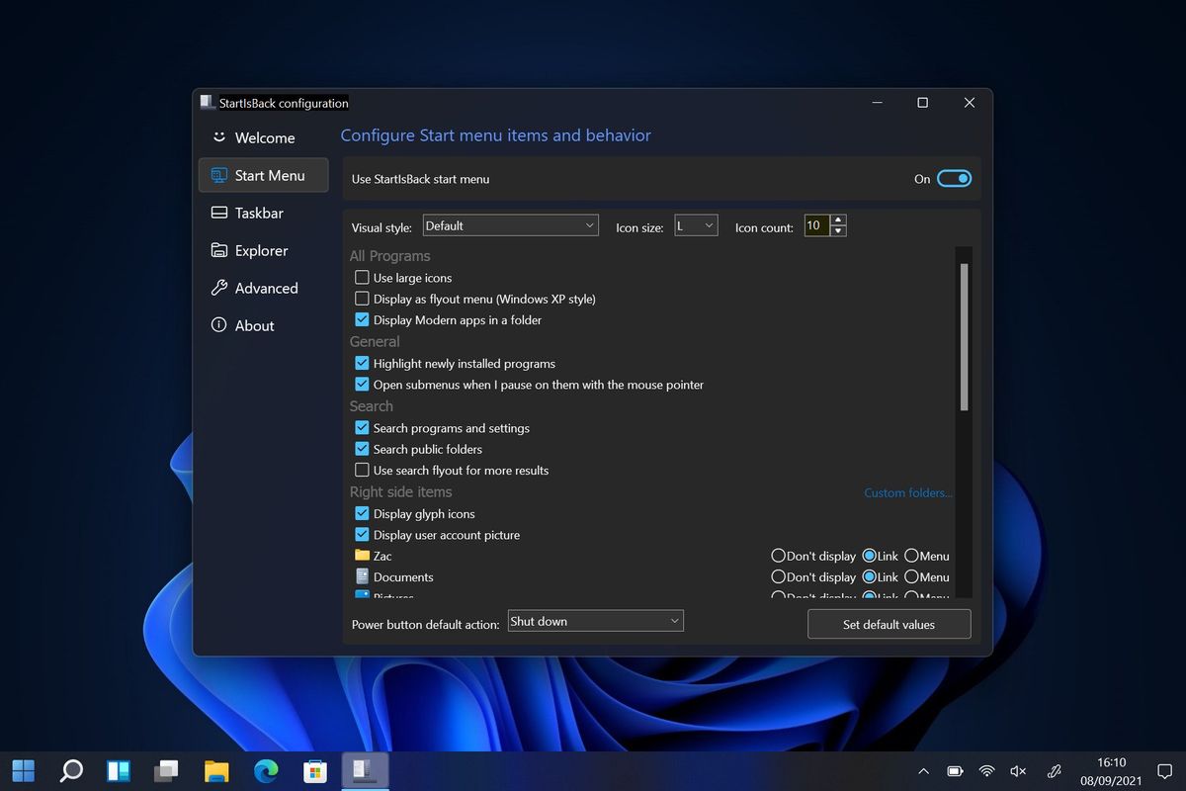Open the Visual style dropdown

click(510, 226)
